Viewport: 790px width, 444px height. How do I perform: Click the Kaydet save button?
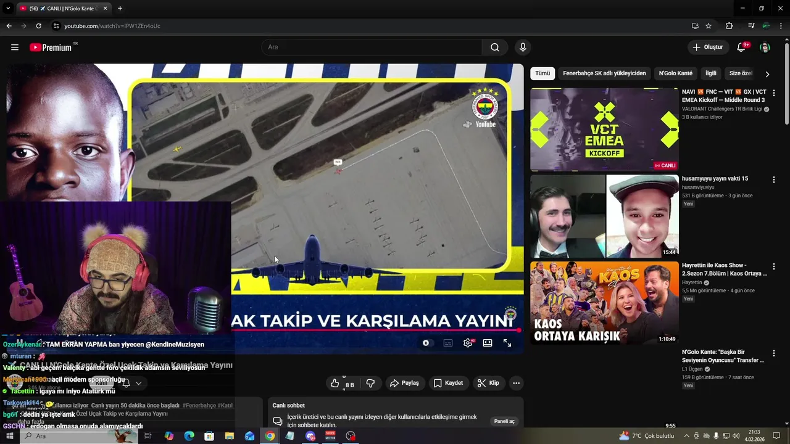point(448,383)
